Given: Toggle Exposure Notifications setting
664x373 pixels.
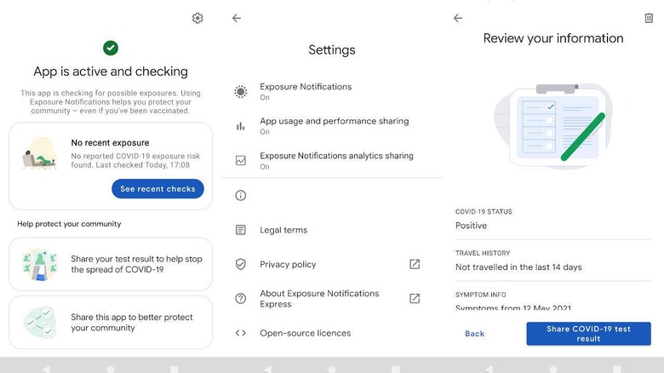Looking at the screenshot, I should [306, 91].
